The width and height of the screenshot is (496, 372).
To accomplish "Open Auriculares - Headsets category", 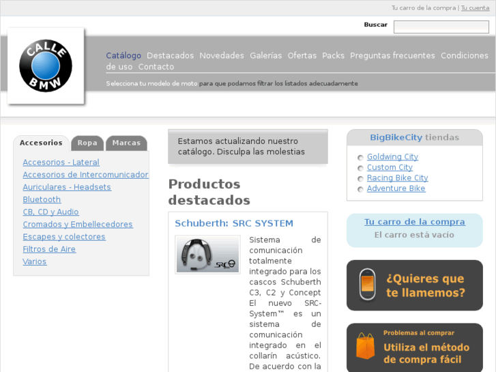I will (67, 187).
